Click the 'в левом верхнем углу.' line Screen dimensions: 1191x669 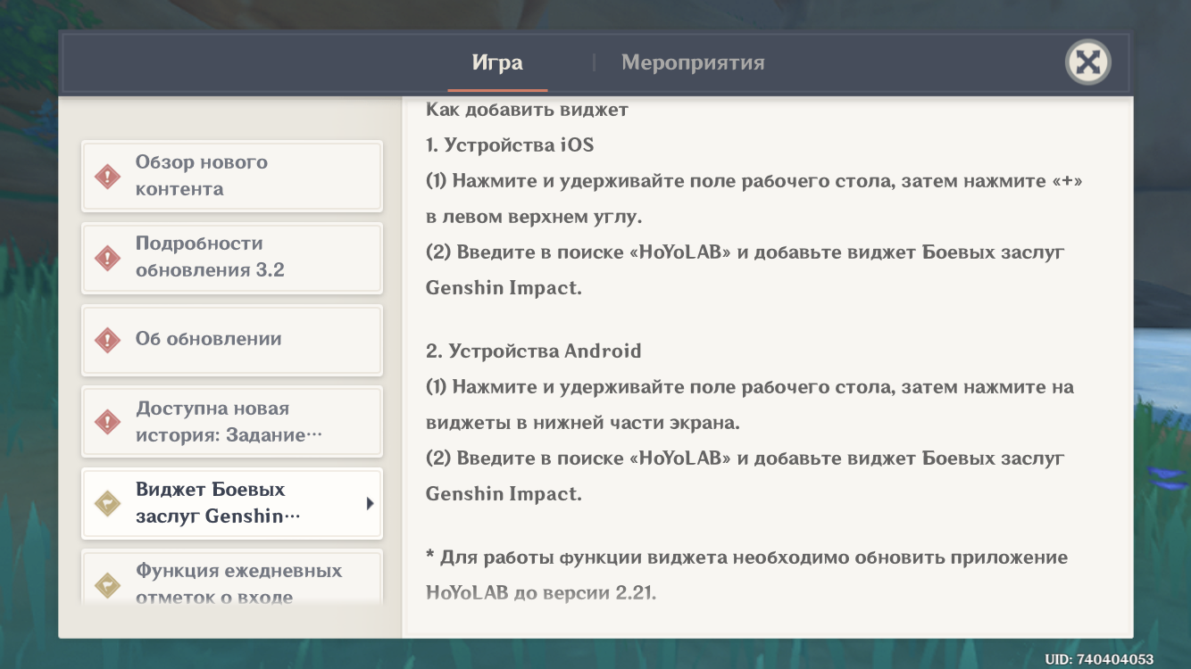[534, 217]
